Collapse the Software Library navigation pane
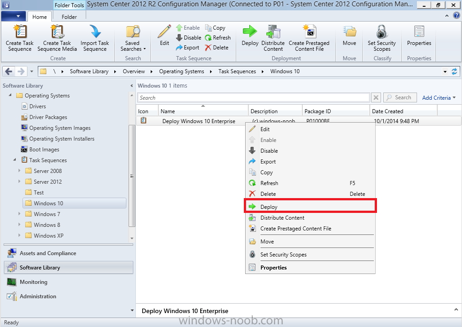Screen dimensions: 462x327 click(x=131, y=86)
